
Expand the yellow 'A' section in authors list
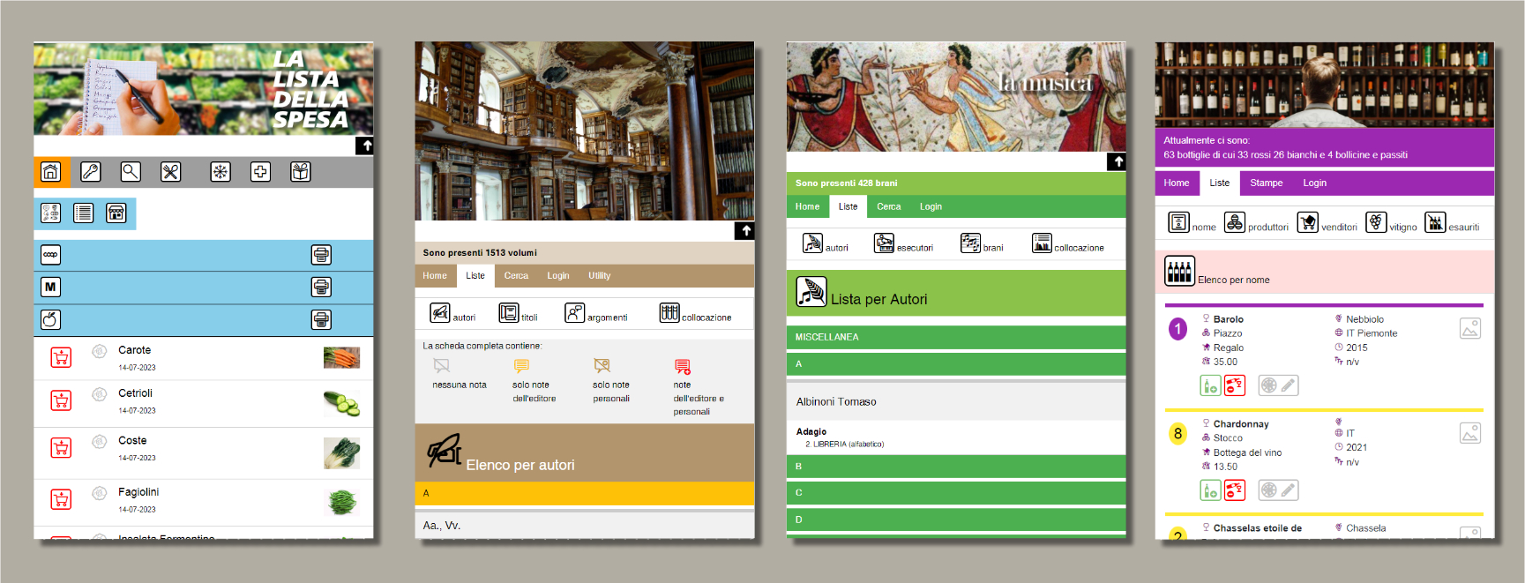[x=584, y=493]
